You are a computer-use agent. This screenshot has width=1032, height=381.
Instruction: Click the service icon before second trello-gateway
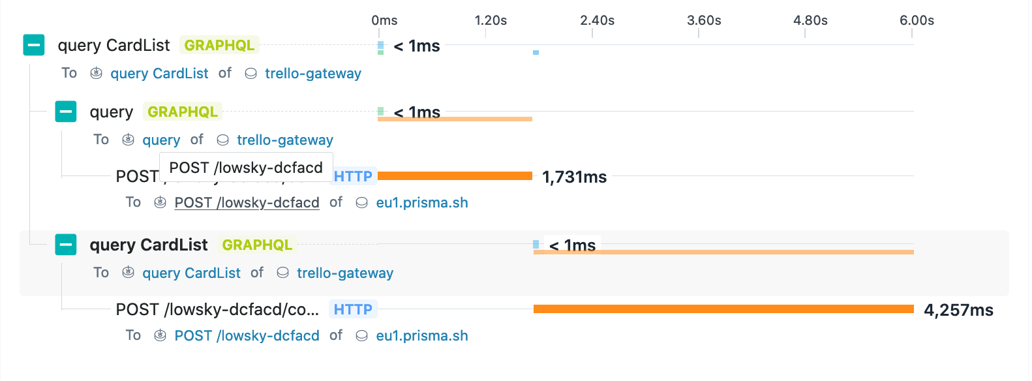(x=222, y=140)
